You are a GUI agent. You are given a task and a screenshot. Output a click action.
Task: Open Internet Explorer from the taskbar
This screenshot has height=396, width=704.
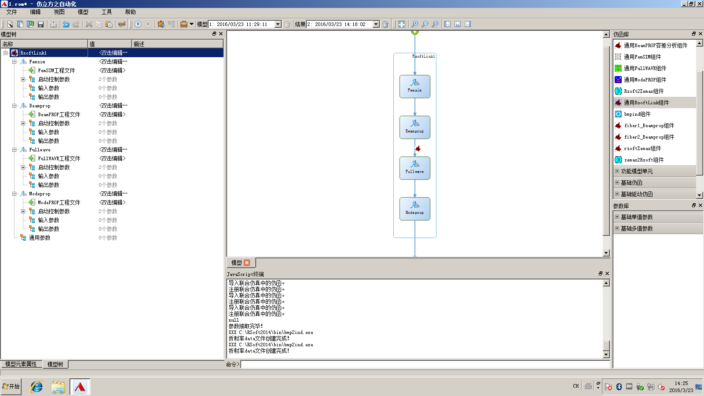coord(37,387)
